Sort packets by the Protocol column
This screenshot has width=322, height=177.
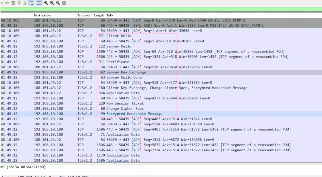83,15
